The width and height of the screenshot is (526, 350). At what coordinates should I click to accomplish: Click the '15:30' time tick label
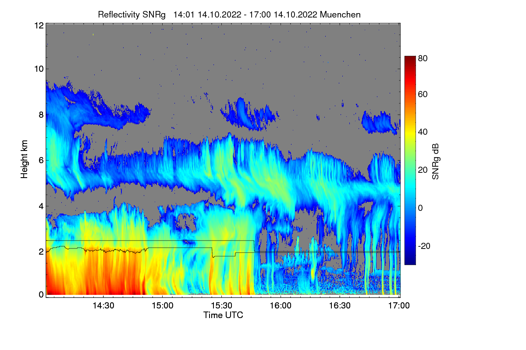(221, 306)
